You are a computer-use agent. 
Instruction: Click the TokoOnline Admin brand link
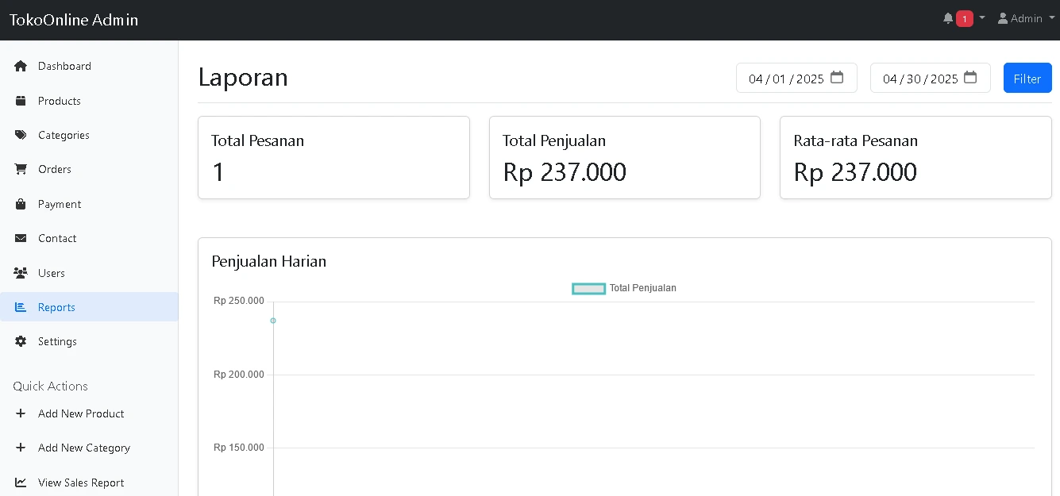coord(74,20)
